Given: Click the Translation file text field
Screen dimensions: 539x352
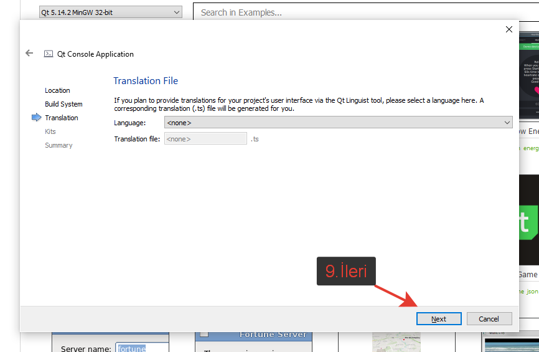Looking at the screenshot, I should [x=205, y=139].
